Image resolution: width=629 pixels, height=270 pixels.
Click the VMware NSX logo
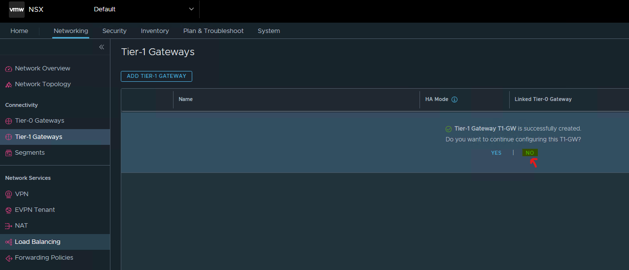[x=17, y=9]
